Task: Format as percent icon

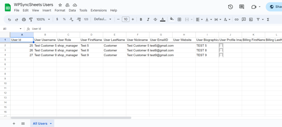Action: click(x=64, y=19)
